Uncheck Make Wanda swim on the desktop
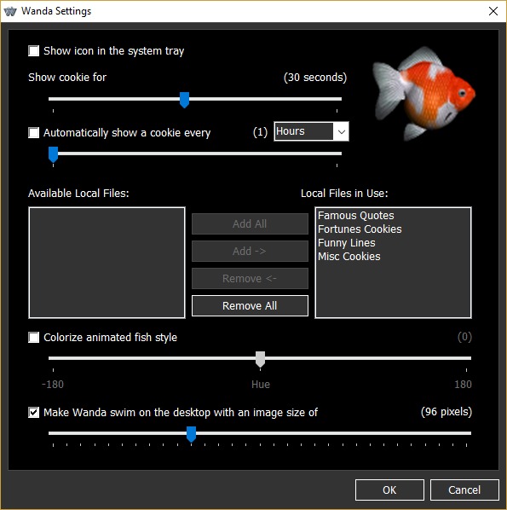507x510 pixels. coord(34,413)
